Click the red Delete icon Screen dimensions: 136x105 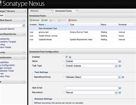pyautogui.click(x=69, y=20)
